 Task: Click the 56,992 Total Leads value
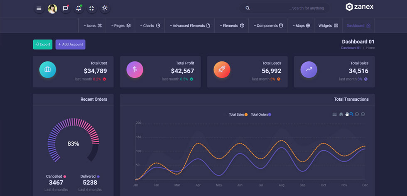pos(272,71)
